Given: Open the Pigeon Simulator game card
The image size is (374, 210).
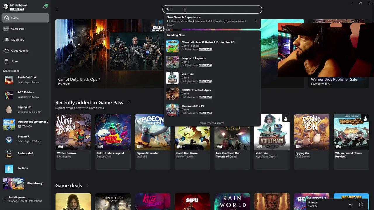Looking at the screenshot, I should 153,142.
